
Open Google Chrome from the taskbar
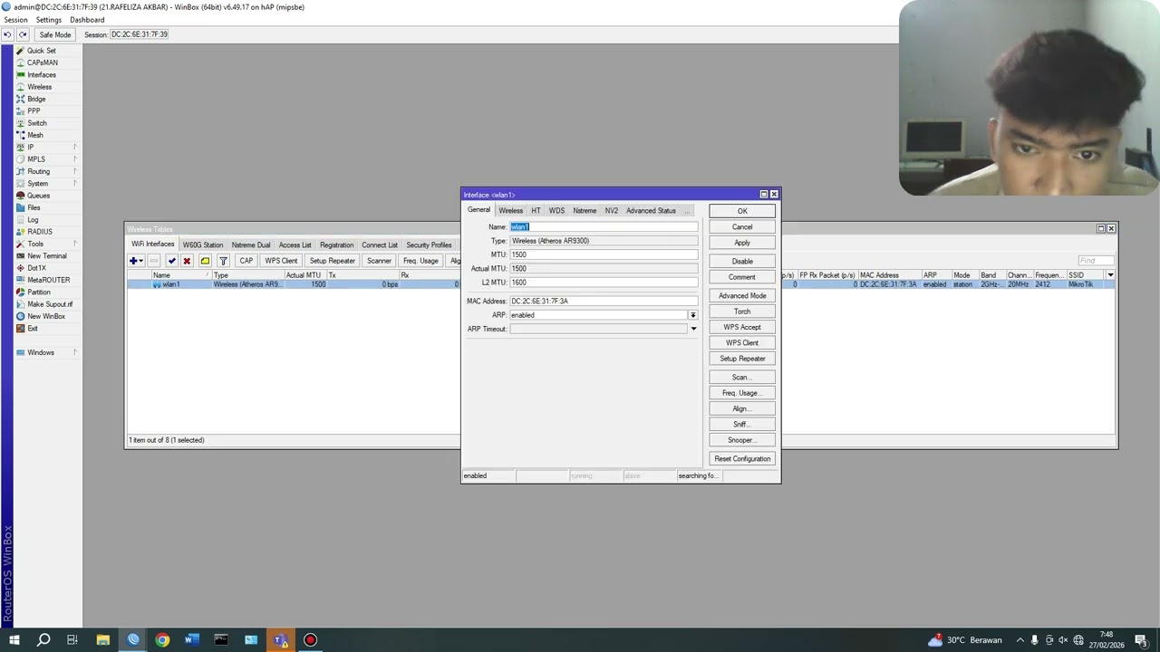point(162,640)
